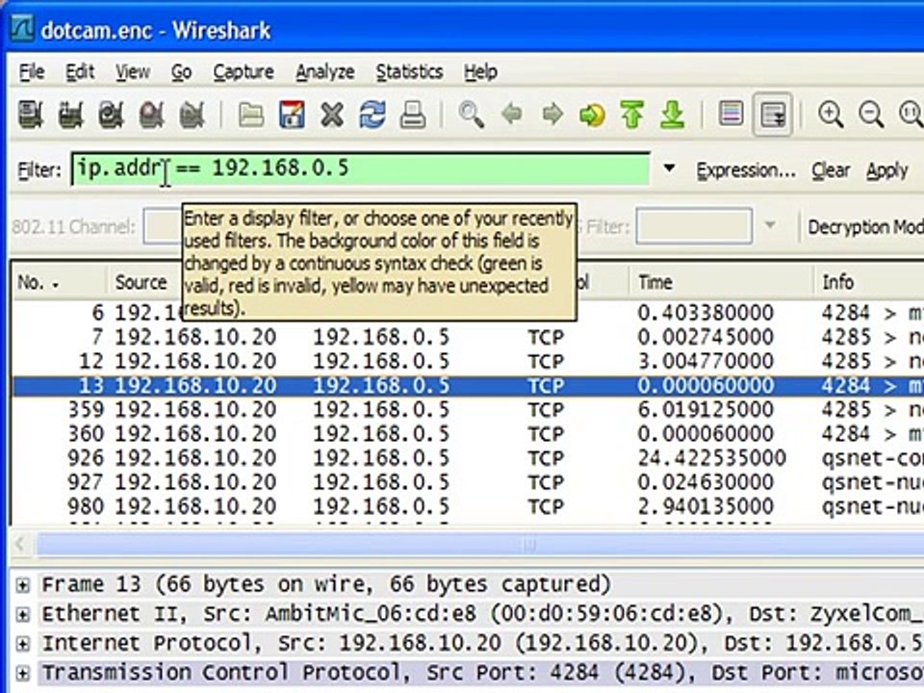Open the Capture menu
Screen dimensions: 924x693
point(244,72)
